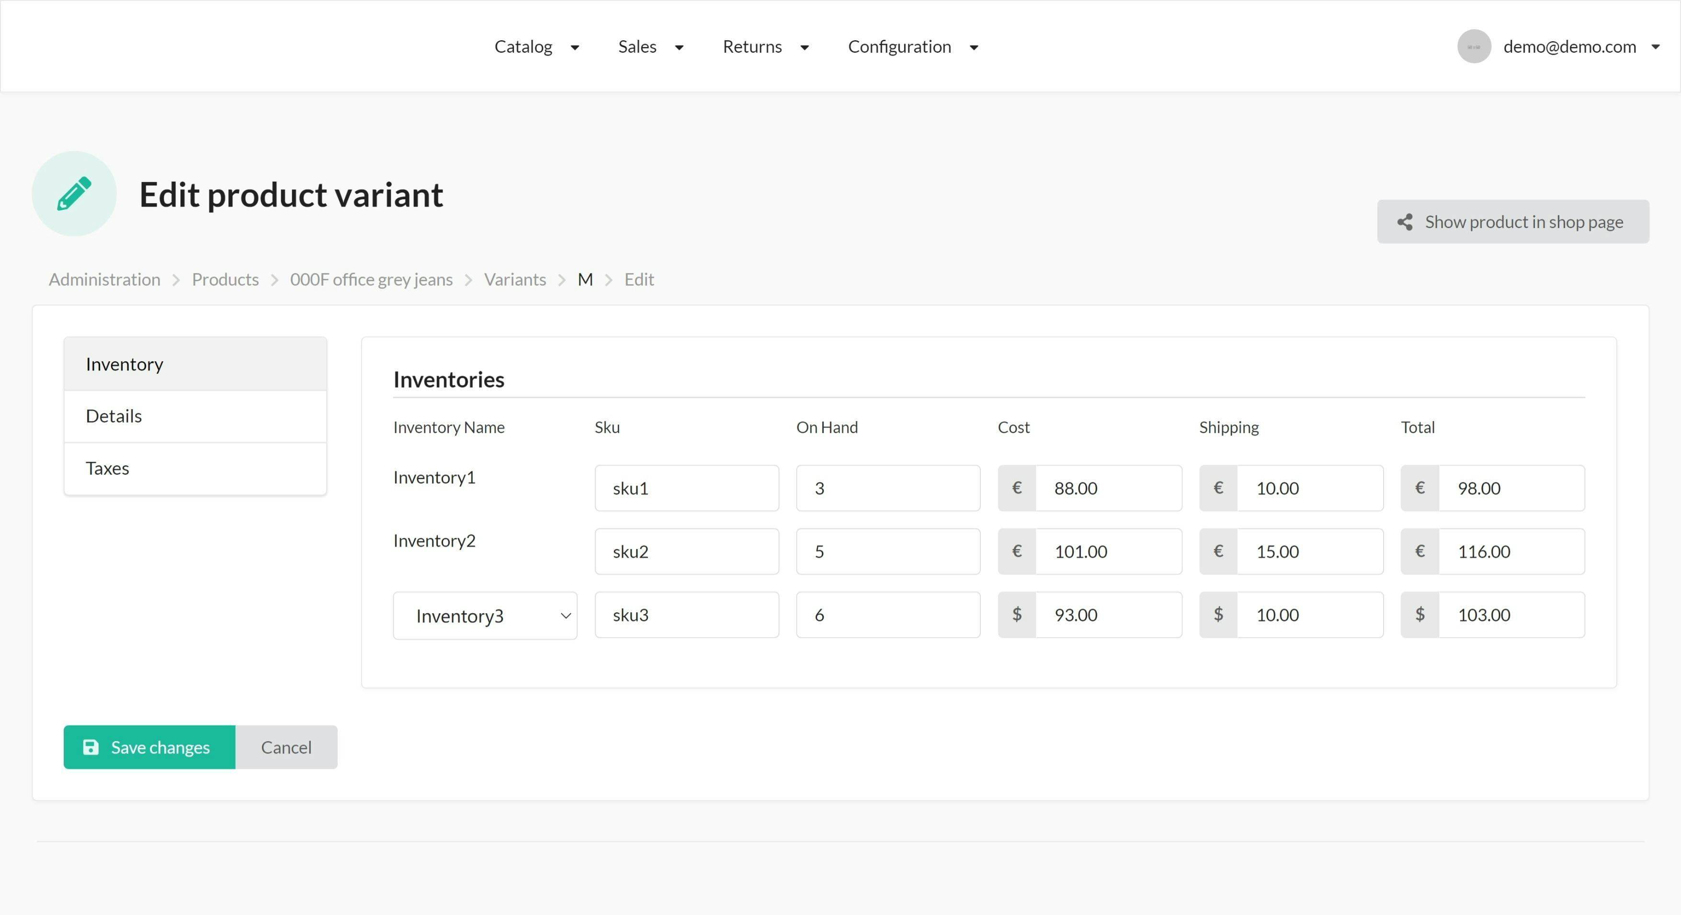Click the Total column header

1418,427
